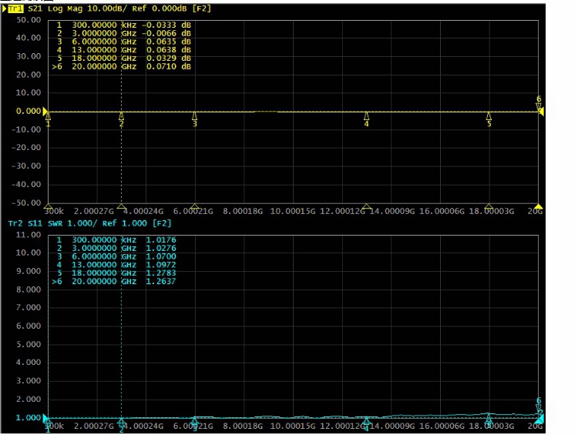
Task: Select yellow marker 3 on S21 trace
Action: [195, 119]
